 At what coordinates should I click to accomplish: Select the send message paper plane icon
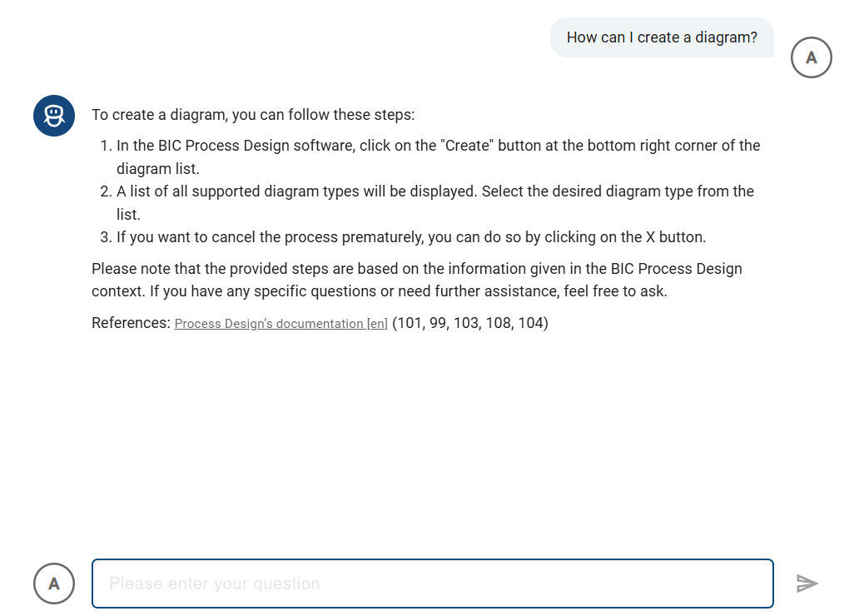(x=807, y=584)
